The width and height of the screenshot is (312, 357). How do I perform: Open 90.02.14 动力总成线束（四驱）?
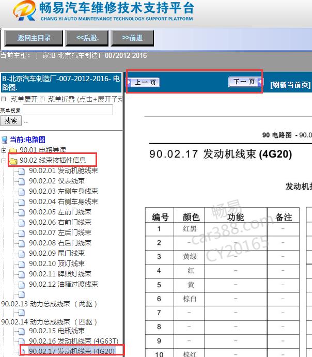pyautogui.click(x=50, y=322)
